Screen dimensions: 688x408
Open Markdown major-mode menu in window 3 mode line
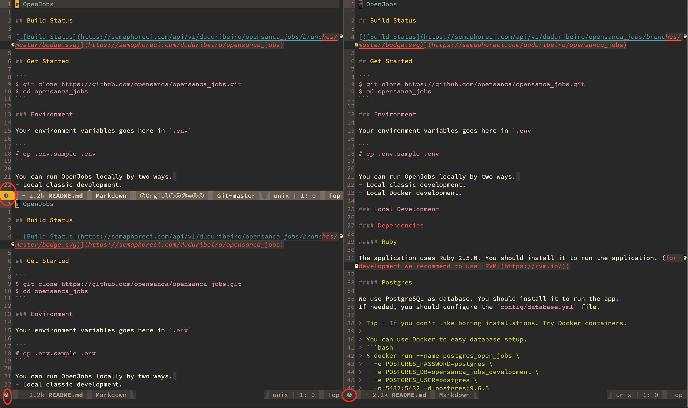click(x=454, y=395)
